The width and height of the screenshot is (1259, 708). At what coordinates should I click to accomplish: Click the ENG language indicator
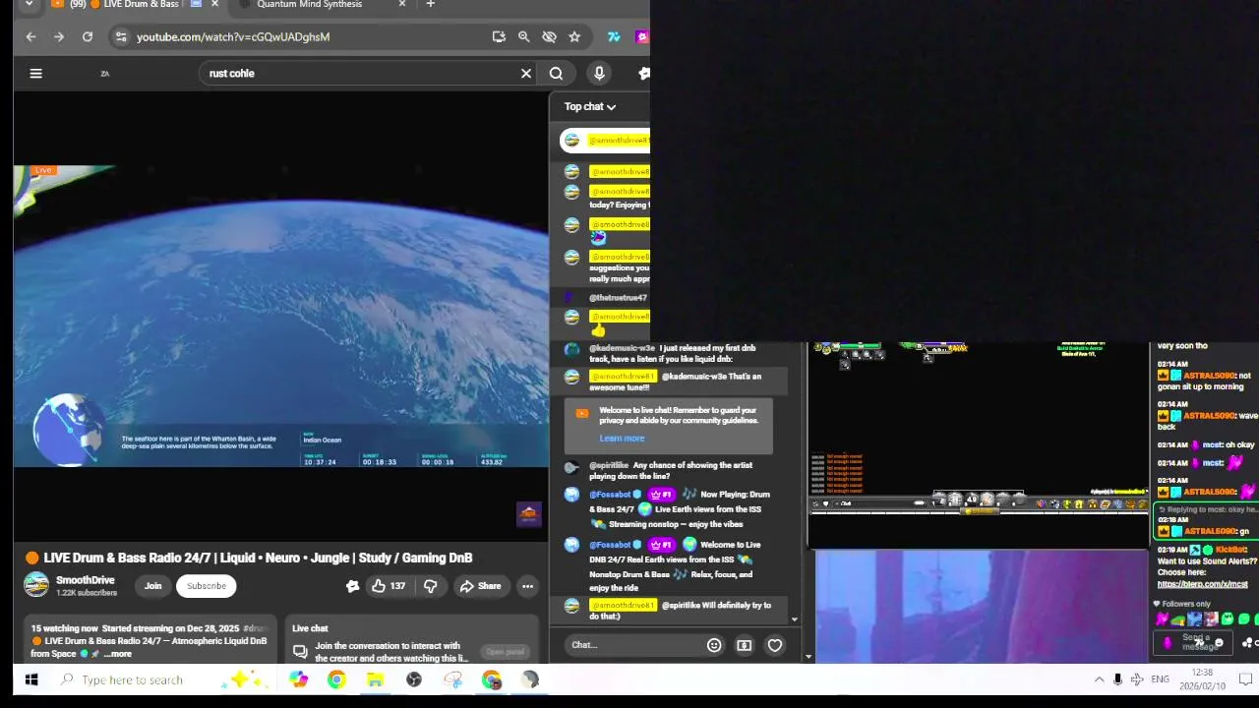tap(1160, 679)
